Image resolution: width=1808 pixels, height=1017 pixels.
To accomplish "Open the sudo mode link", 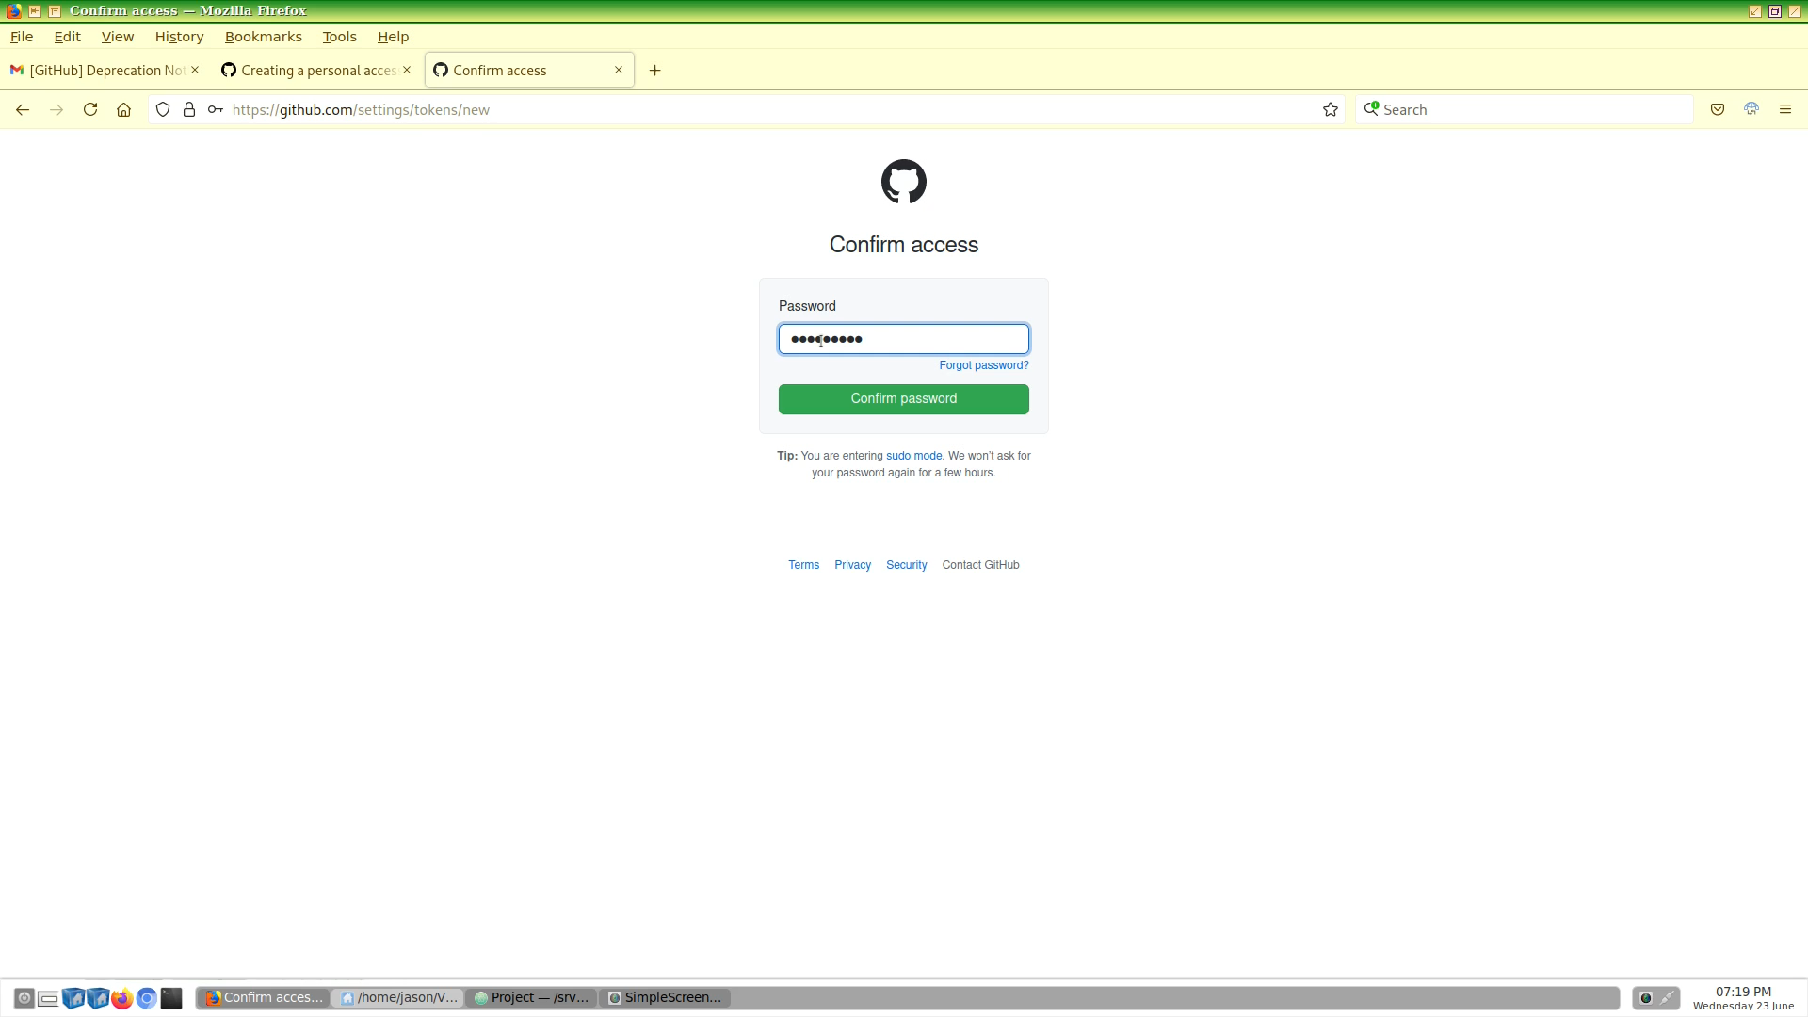I will click(x=913, y=456).
